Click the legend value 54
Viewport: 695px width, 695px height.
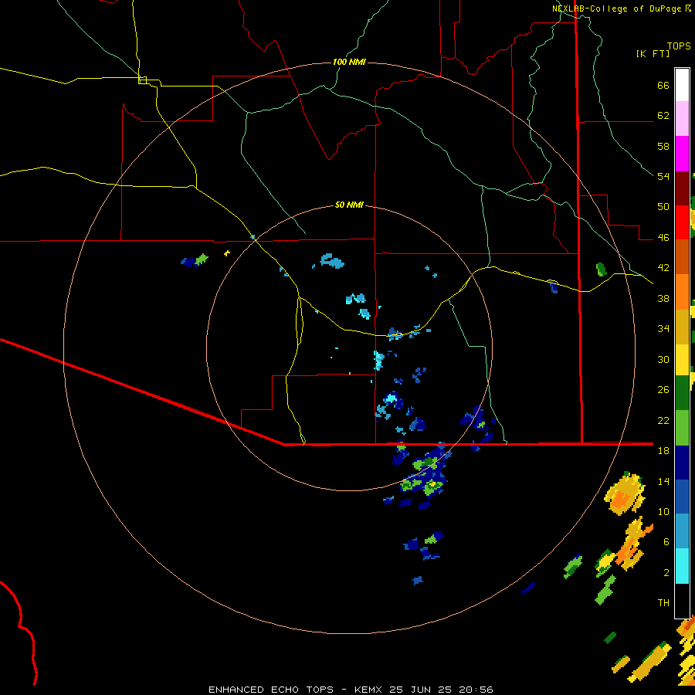[663, 176]
